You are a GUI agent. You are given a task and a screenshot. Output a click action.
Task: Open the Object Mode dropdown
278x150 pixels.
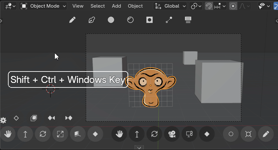click(43, 6)
